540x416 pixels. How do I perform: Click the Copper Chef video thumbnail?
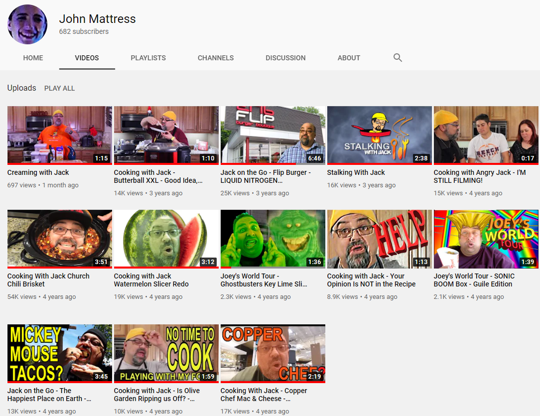(273, 353)
